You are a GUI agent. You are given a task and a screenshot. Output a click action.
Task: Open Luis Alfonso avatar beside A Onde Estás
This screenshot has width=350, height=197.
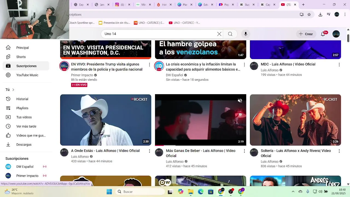coord(64,152)
